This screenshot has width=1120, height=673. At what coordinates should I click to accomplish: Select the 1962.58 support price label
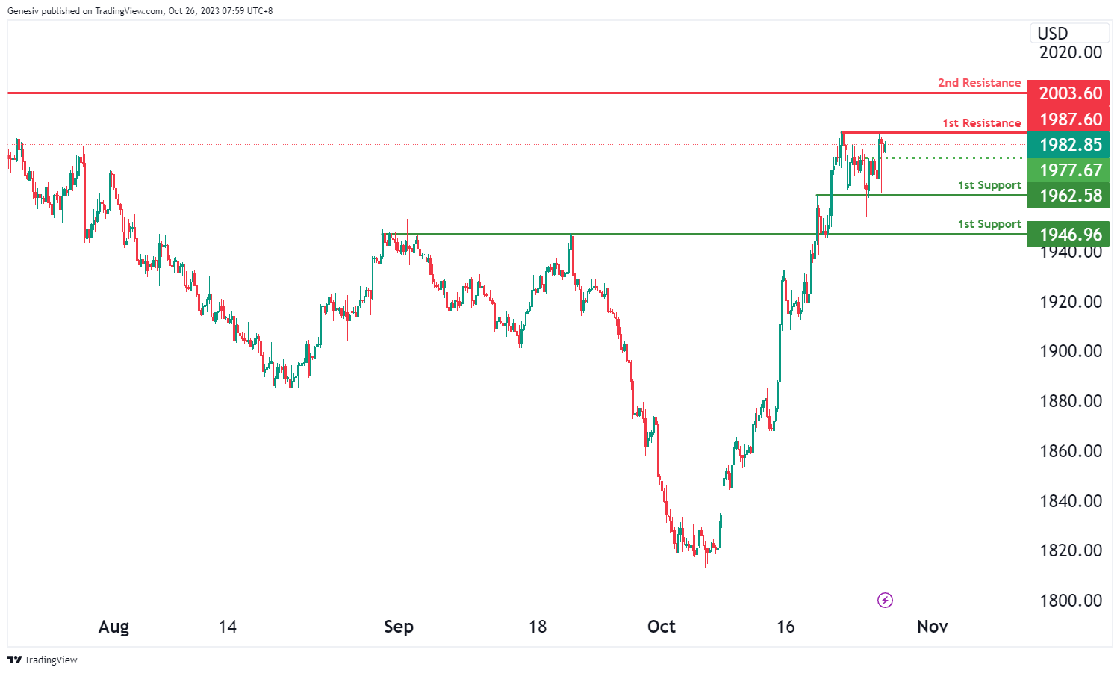click(x=1070, y=196)
